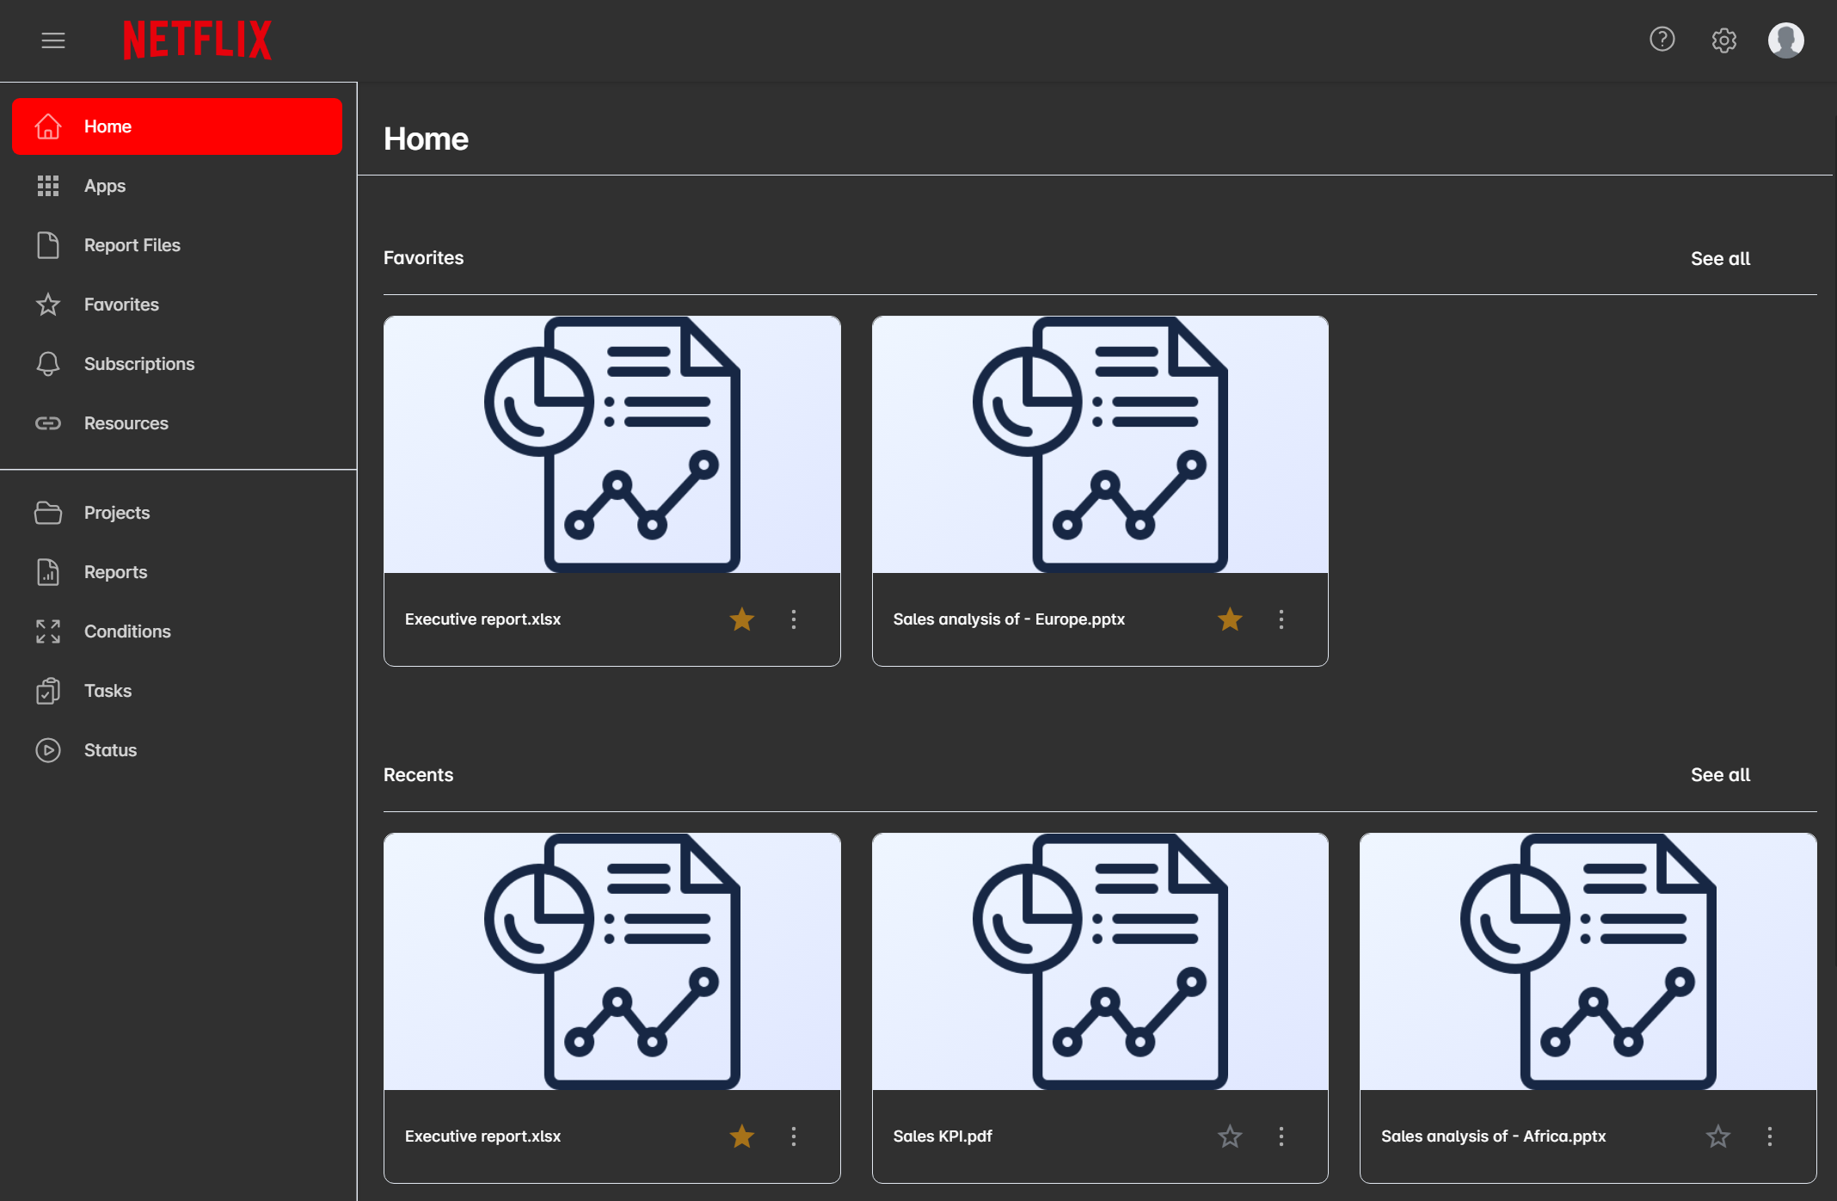Viewport: 1837px width, 1201px height.
Task: Open the help question mark icon
Action: pos(1662,40)
